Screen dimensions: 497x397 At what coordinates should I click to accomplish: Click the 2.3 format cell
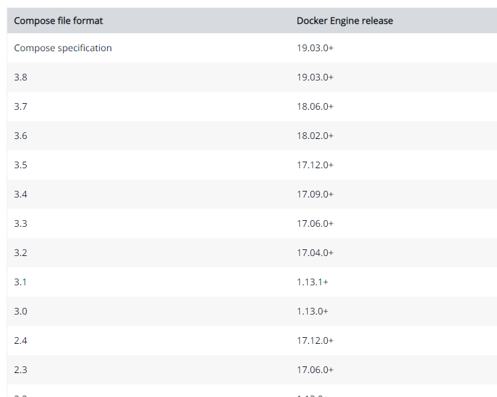click(21, 370)
